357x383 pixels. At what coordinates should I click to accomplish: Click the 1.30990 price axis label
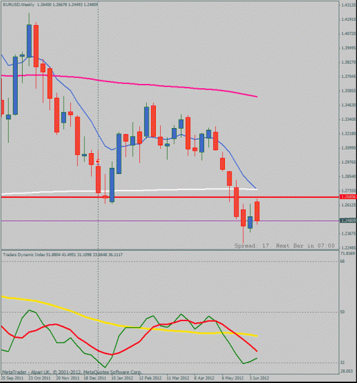349,148
